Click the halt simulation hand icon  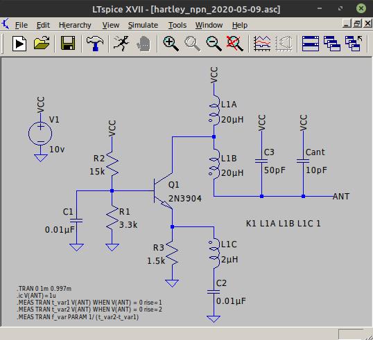click(144, 44)
